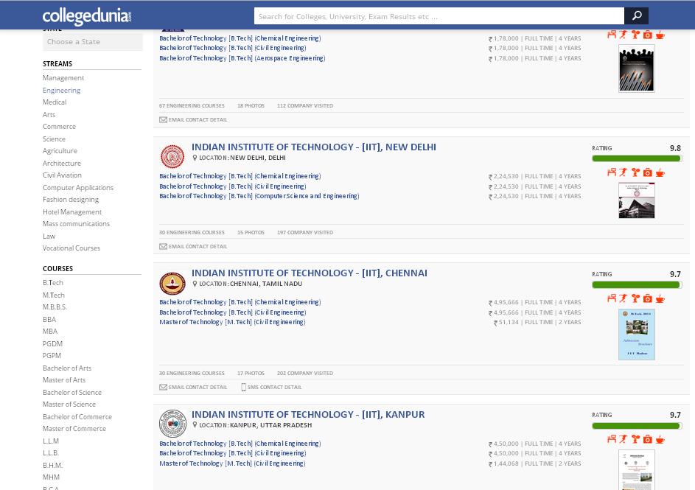Click IIT New Delhi medical kit icon

(x=648, y=172)
